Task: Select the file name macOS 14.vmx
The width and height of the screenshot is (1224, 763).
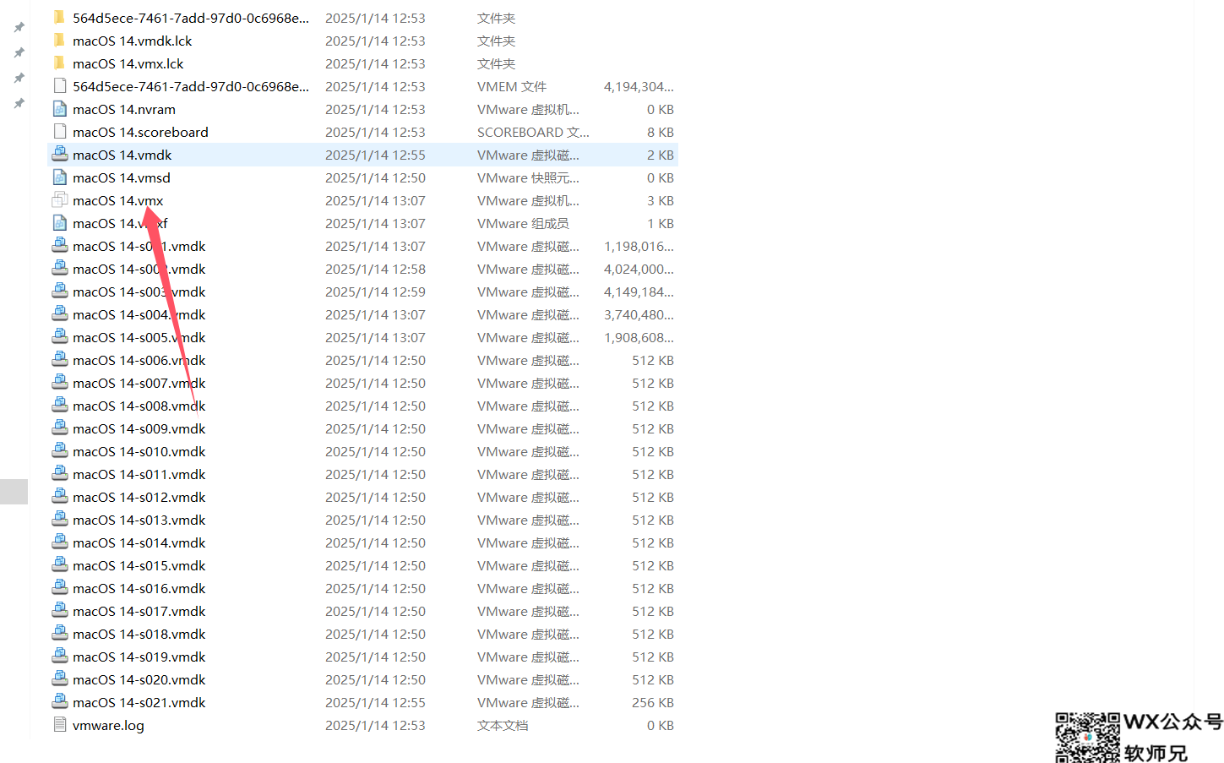Action: (x=118, y=200)
